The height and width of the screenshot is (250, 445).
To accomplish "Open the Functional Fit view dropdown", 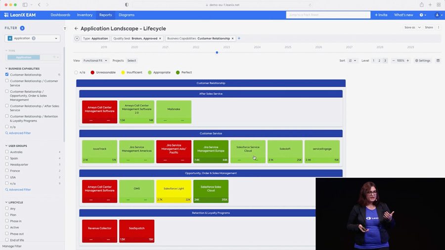I will click(x=95, y=61).
